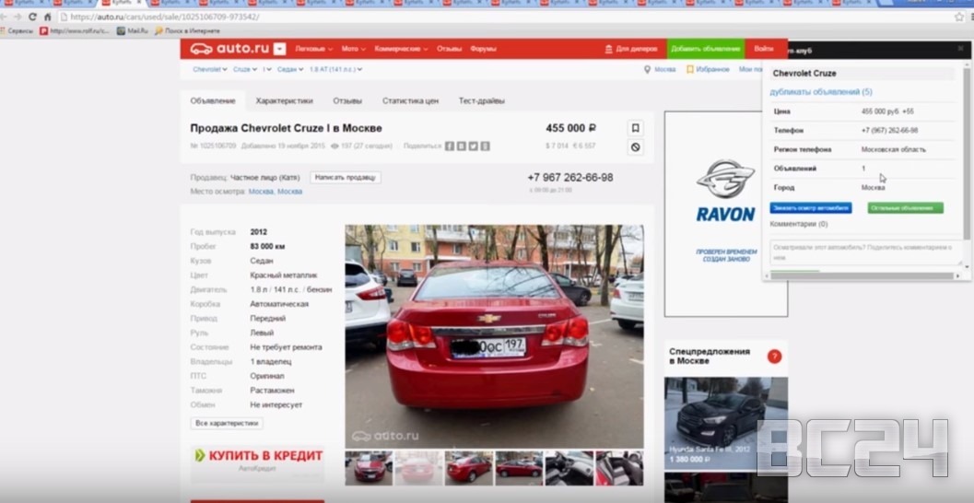Bookmark the page with the star icon
The width and height of the screenshot is (974, 503).
pos(959,17)
